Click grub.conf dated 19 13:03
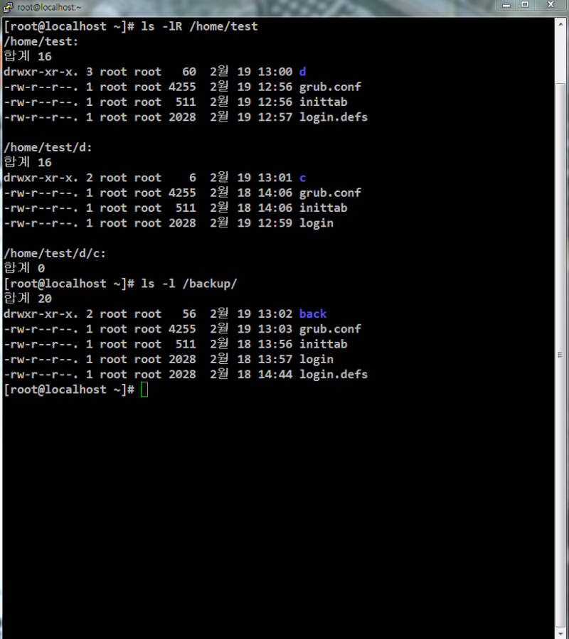The height and width of the screenshot is (639, 569). (330, 329)
